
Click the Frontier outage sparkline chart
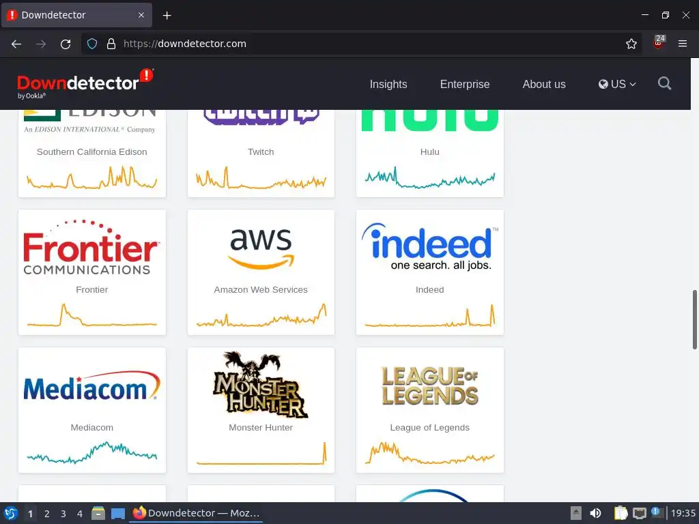point(92,315)
